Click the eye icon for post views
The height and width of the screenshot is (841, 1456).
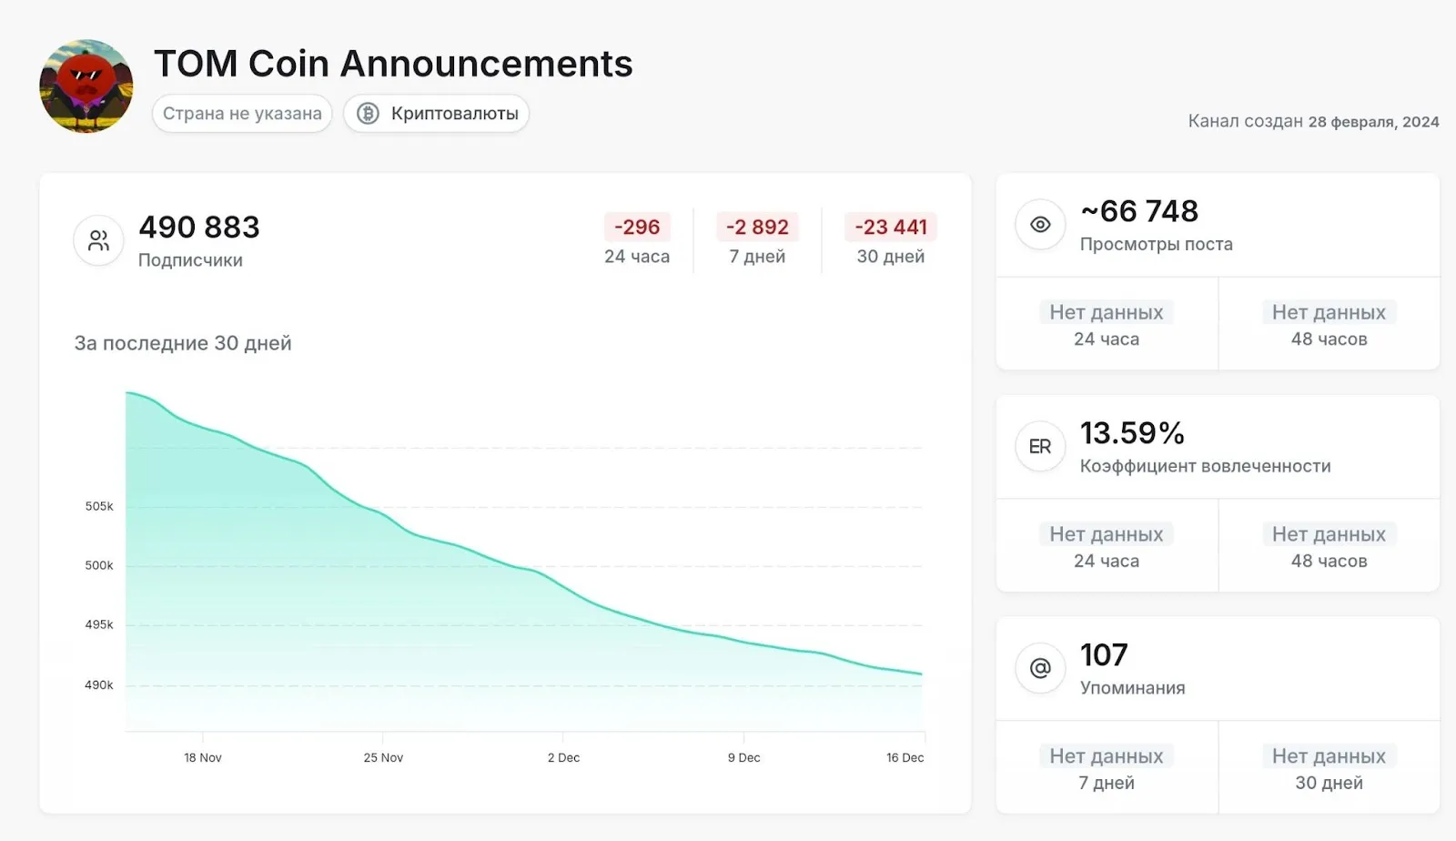click(x=1040, y=224)
